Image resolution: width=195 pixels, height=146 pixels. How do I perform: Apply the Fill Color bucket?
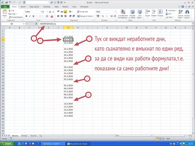pyautogui.click(x=47, y=16)
